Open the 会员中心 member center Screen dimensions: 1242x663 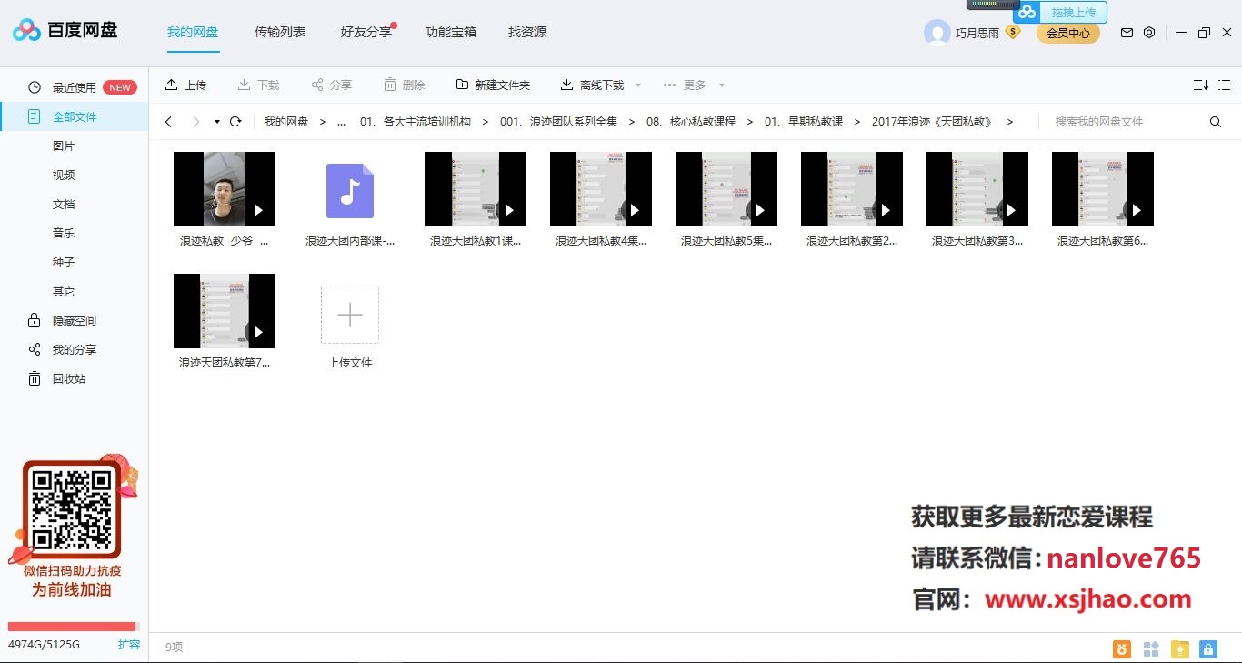pyautogui.click(x=1068, y=33)
